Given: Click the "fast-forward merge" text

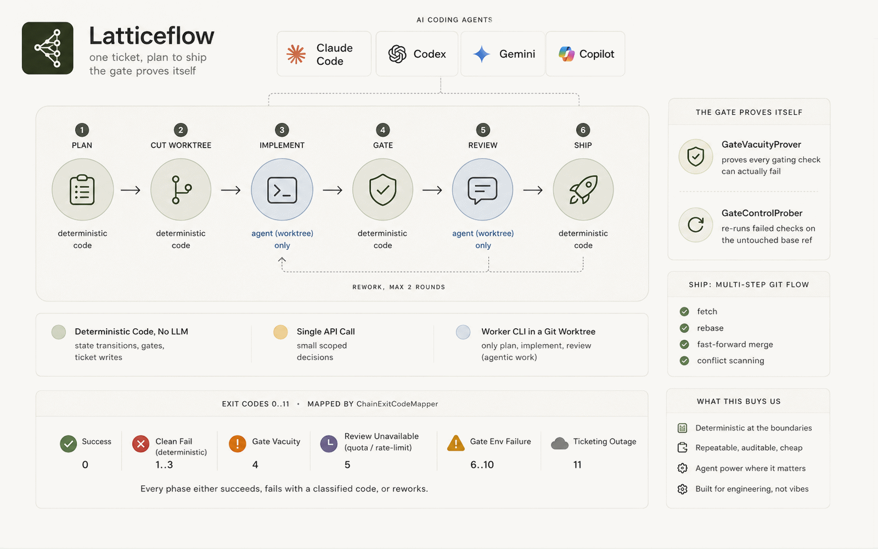Looking at the screenshot, I should tap(735, 345).
